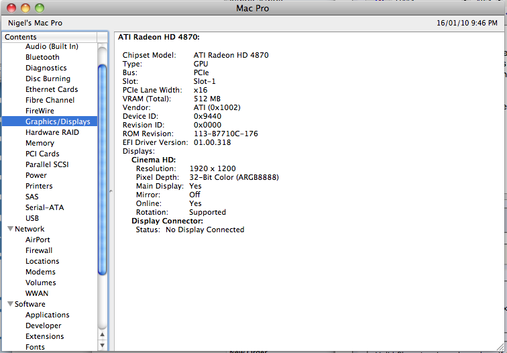Show USB device information

tap(32, 217)
